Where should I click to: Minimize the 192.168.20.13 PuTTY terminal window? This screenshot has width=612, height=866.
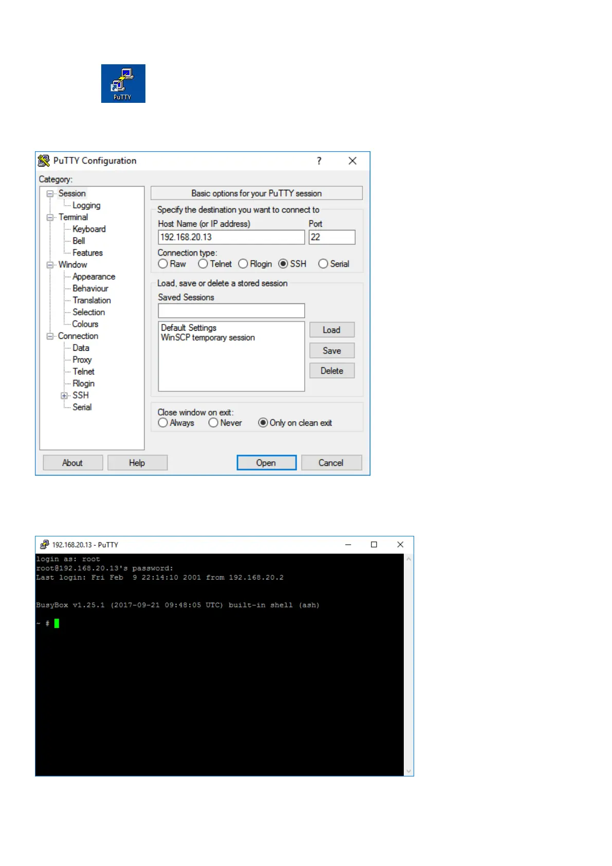[x=348, y=545]
